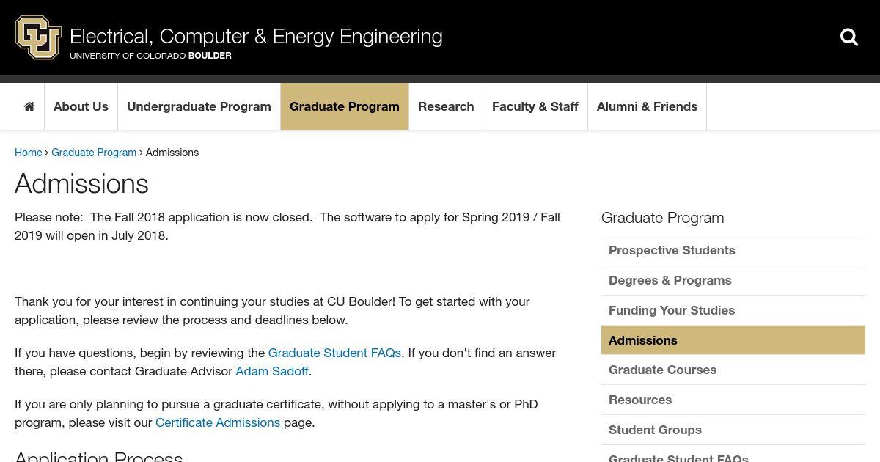Open the About Us menu item
The height and width of the screenshot is (462, 880).
(x=81, y=106)
